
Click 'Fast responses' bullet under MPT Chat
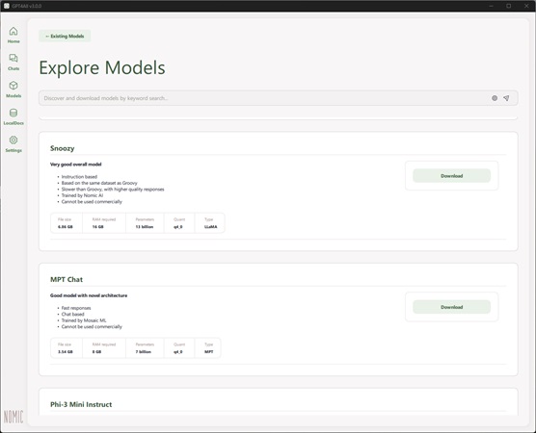(76, 308)
